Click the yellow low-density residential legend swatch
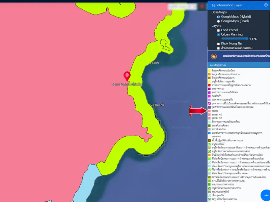This screenshot has height=202, width=270. point(210,71)
